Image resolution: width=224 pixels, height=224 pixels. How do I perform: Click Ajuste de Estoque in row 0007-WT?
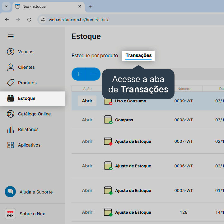[133, 141]
